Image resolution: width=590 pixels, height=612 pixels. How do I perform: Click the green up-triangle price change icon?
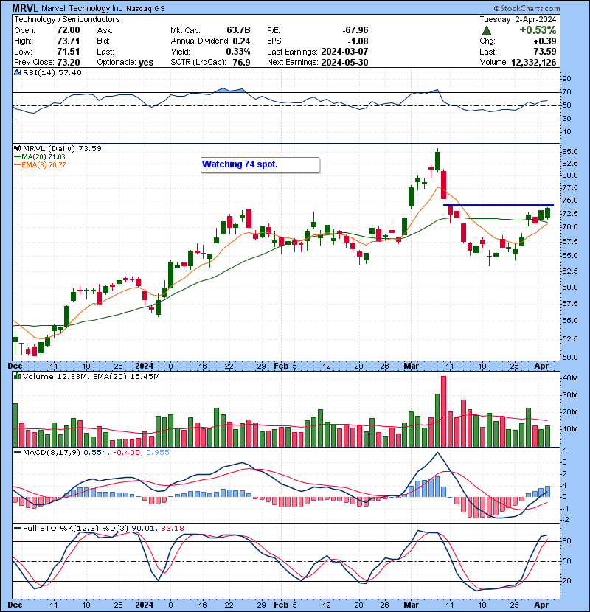(486, 30)
